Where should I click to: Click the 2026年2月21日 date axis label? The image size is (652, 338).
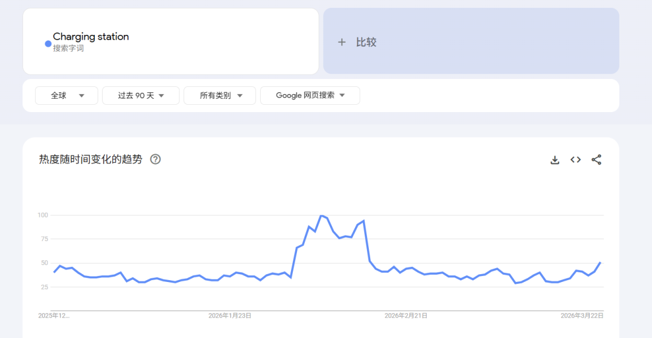(406, 316)
